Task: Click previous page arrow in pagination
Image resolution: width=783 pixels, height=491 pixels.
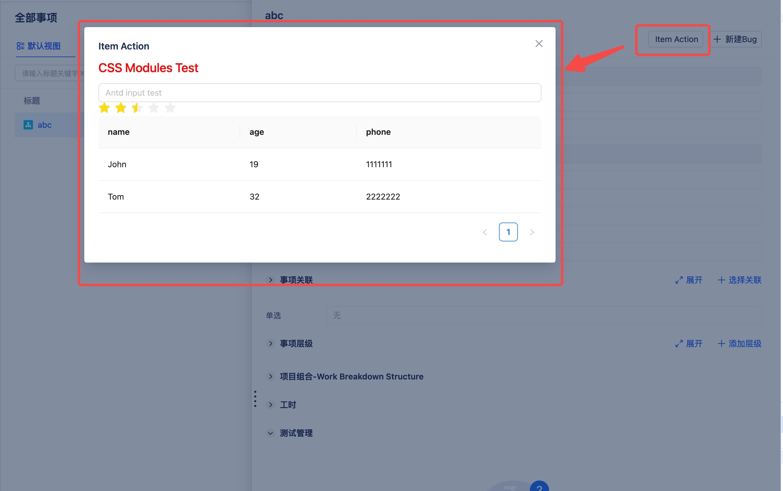Action: 485,232
